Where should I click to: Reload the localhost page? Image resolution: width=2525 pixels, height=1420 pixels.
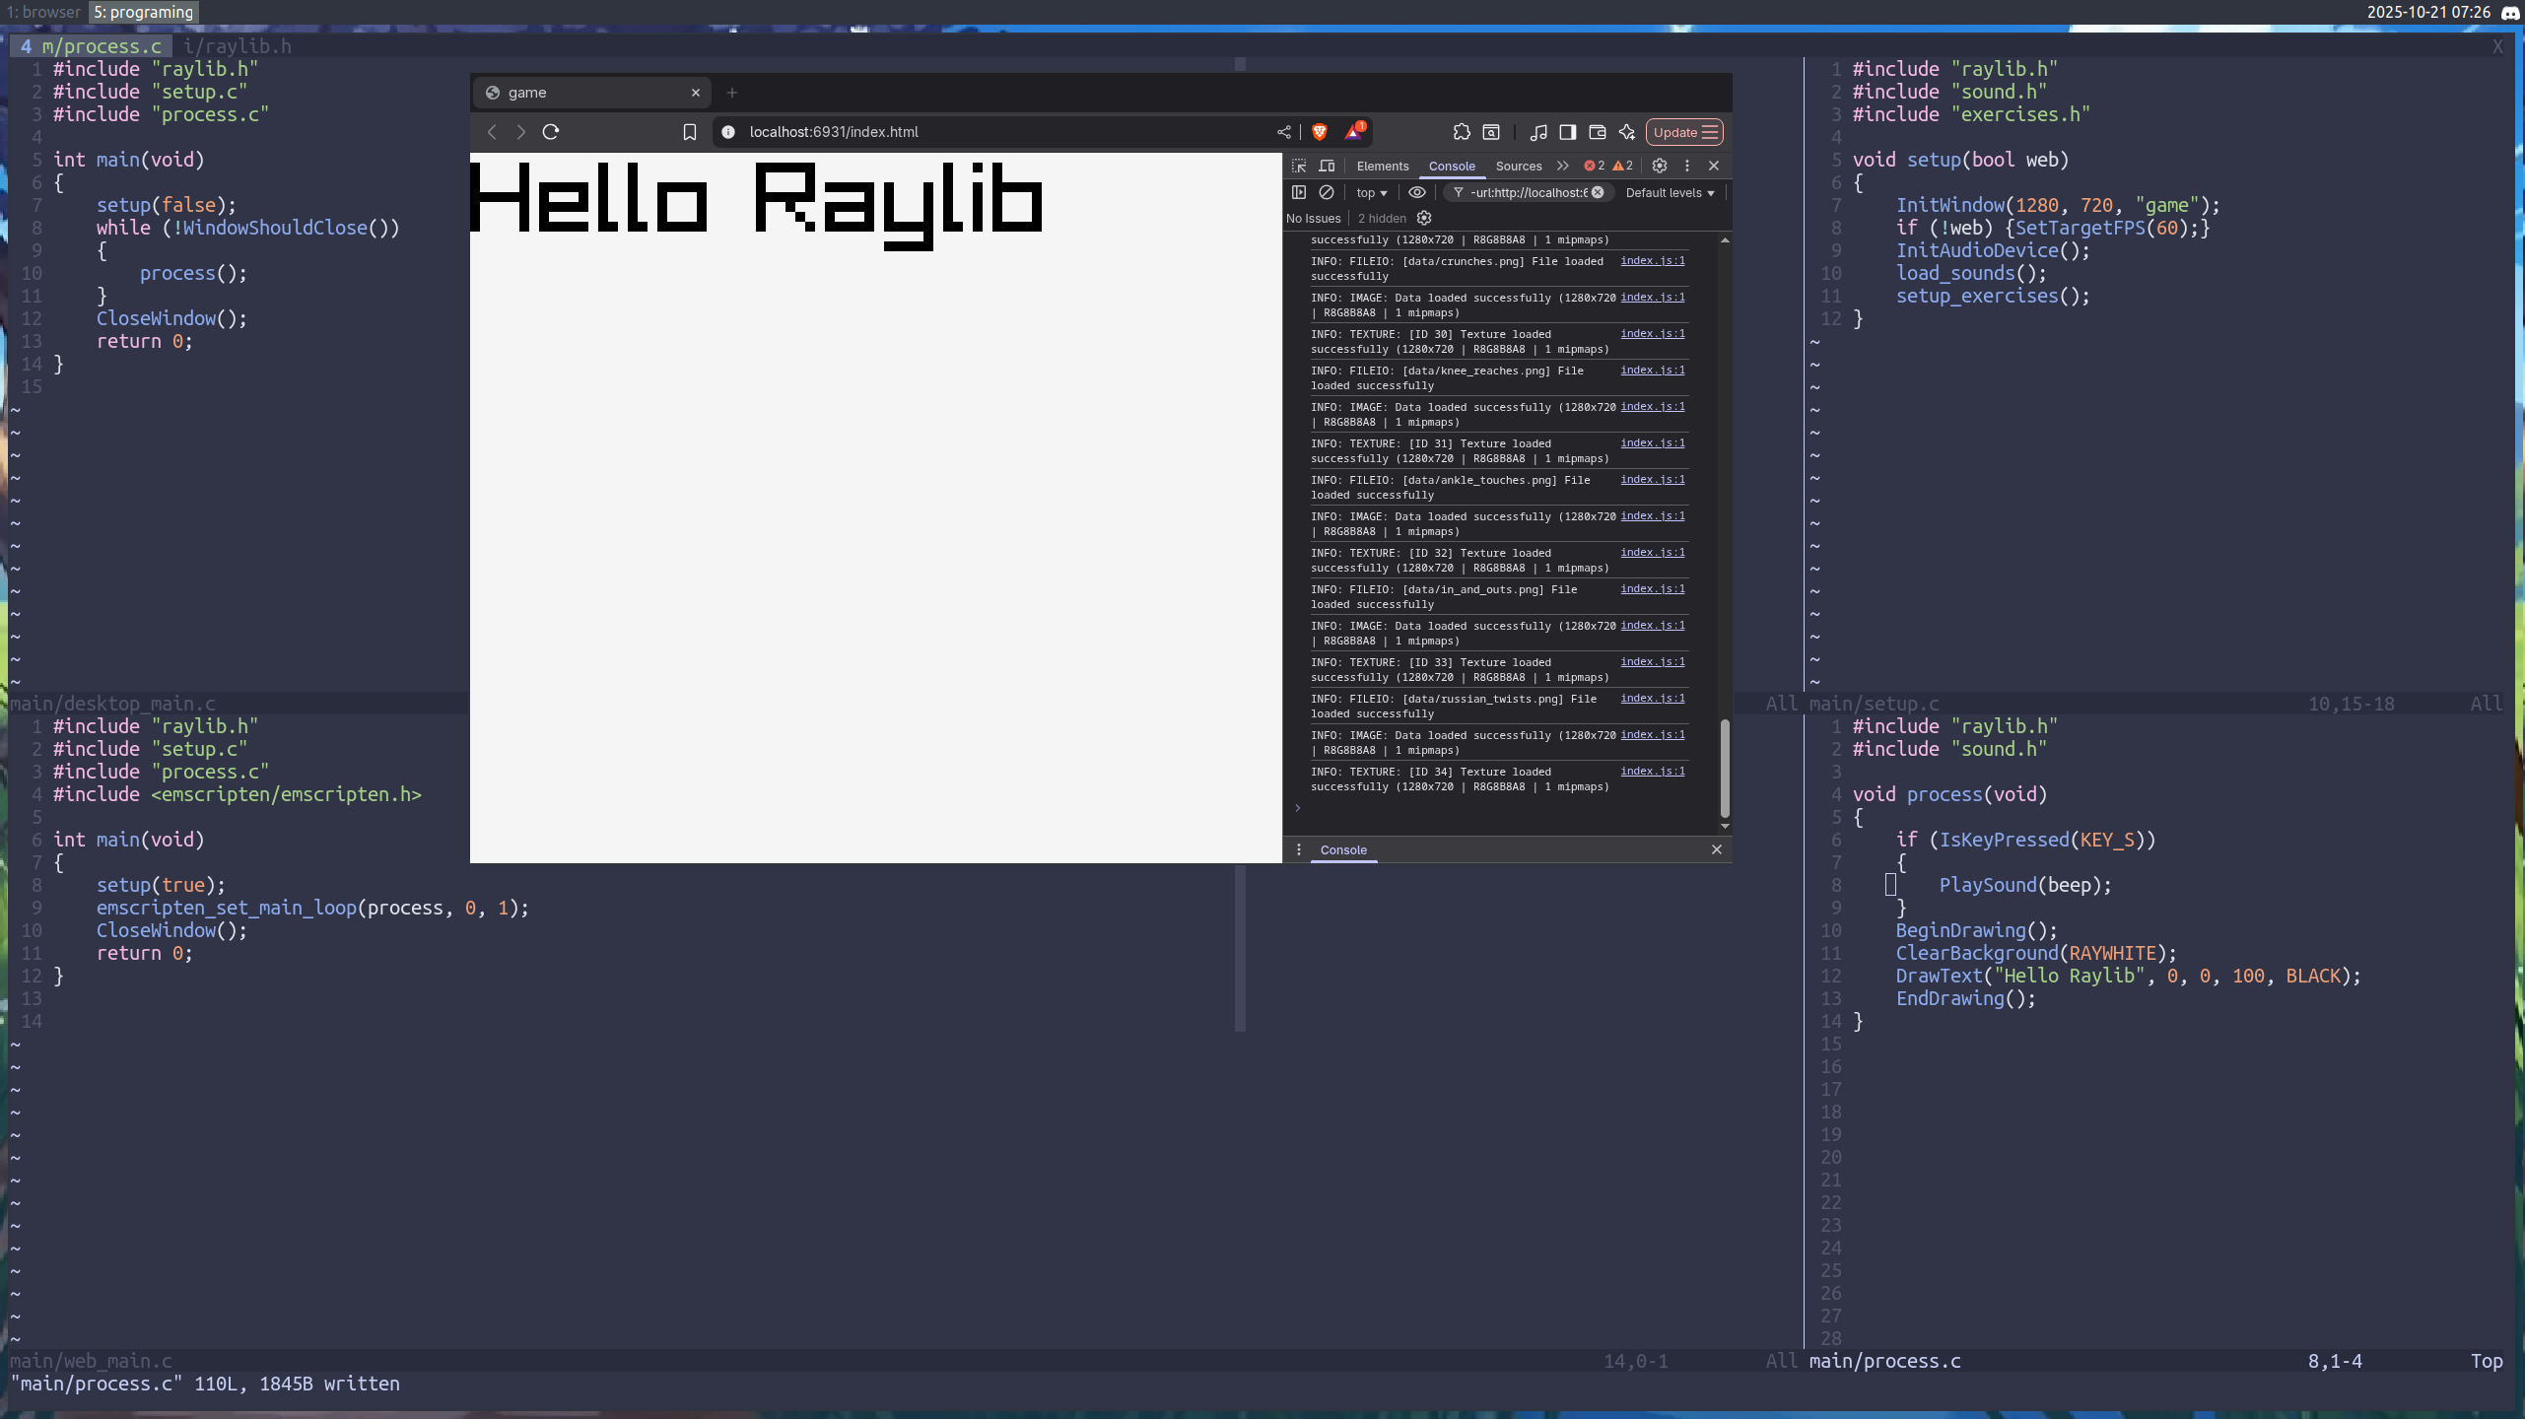point(551,132)
